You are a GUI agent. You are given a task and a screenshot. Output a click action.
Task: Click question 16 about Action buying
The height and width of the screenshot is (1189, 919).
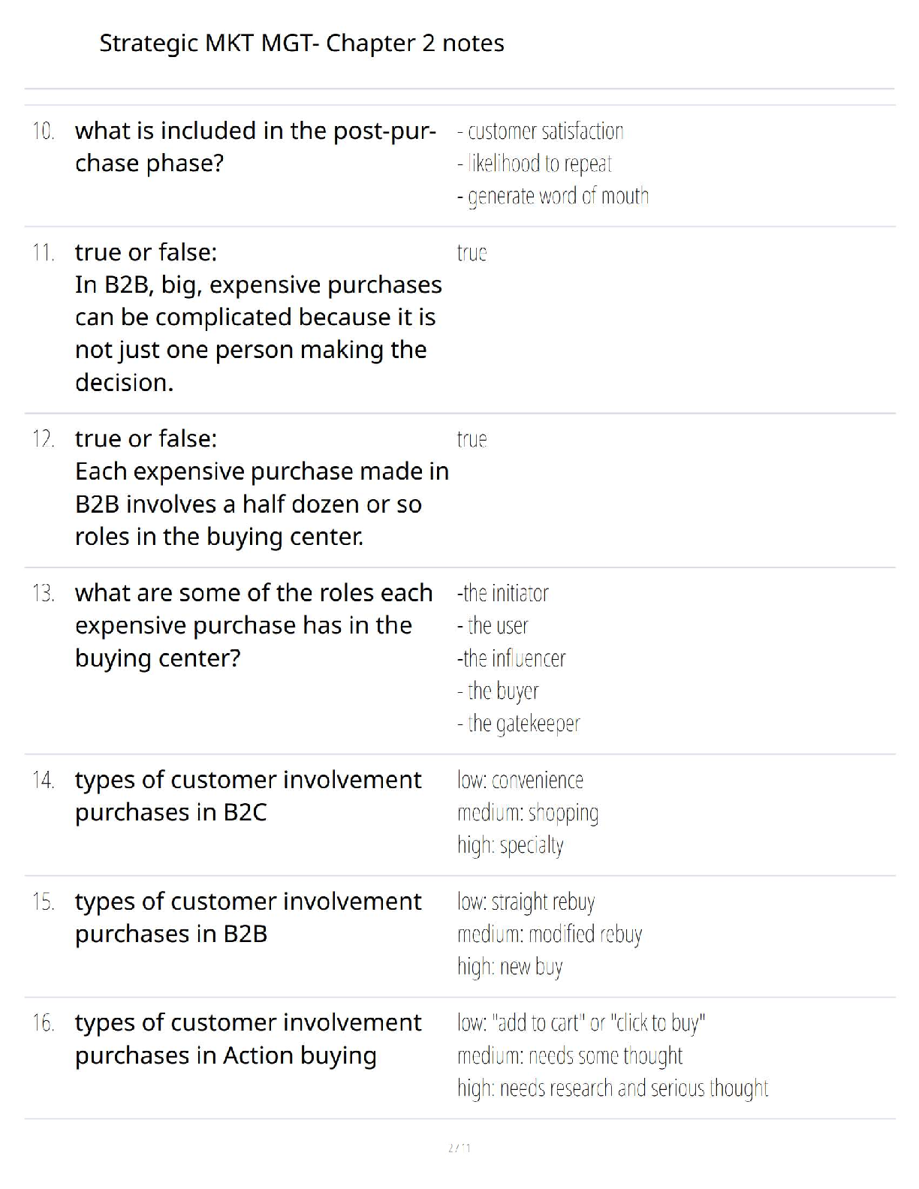click(x=248, y=1039)
